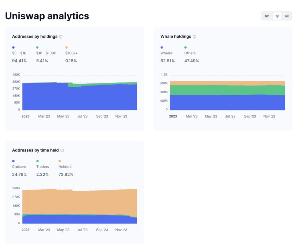Click the orange $100k+ legend dot
This screenshot has width=296, height=244.
67,47
